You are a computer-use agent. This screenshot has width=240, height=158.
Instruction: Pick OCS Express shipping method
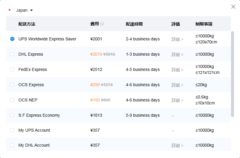[x=12, y=85]
